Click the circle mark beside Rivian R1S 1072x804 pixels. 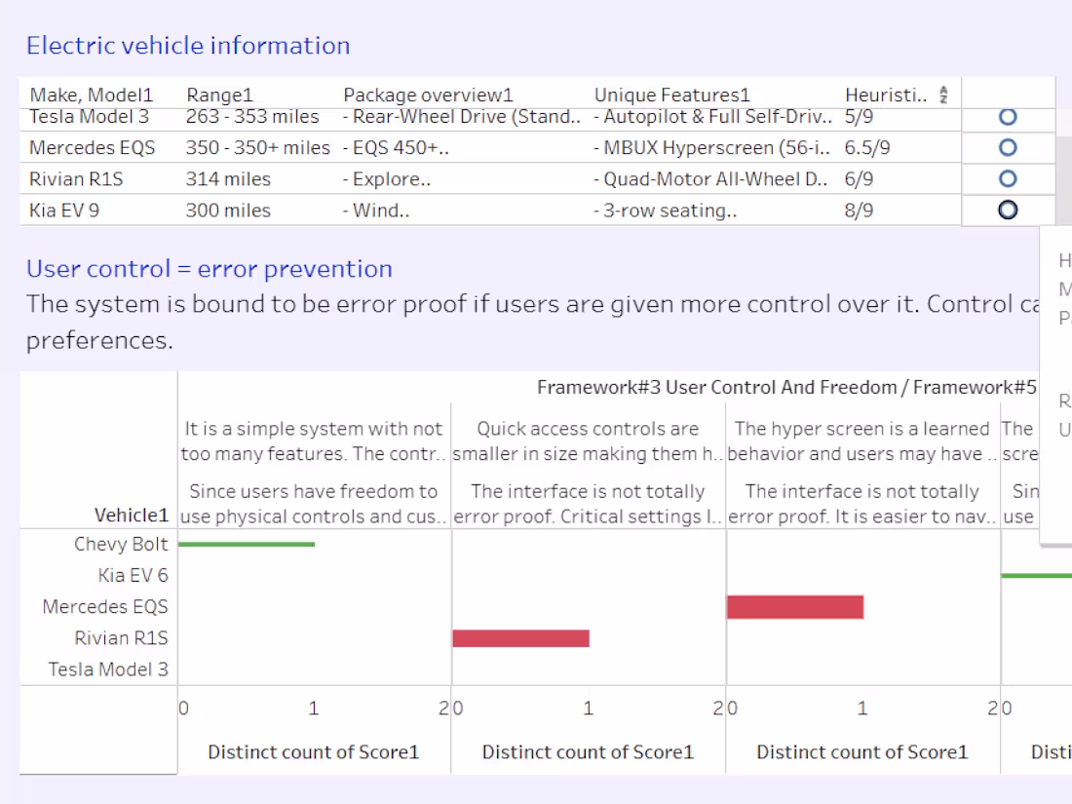(1007, 178)
